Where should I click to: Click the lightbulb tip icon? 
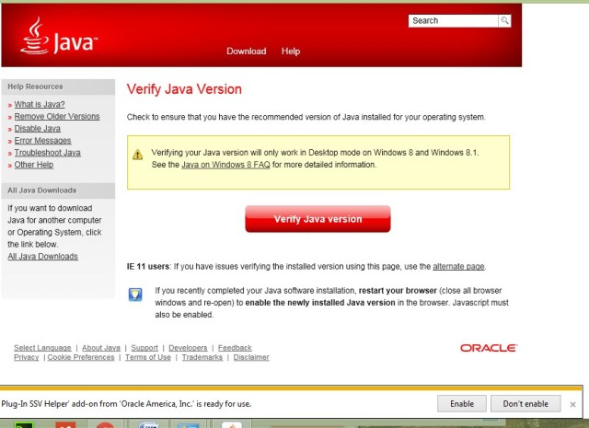(135, 295)
